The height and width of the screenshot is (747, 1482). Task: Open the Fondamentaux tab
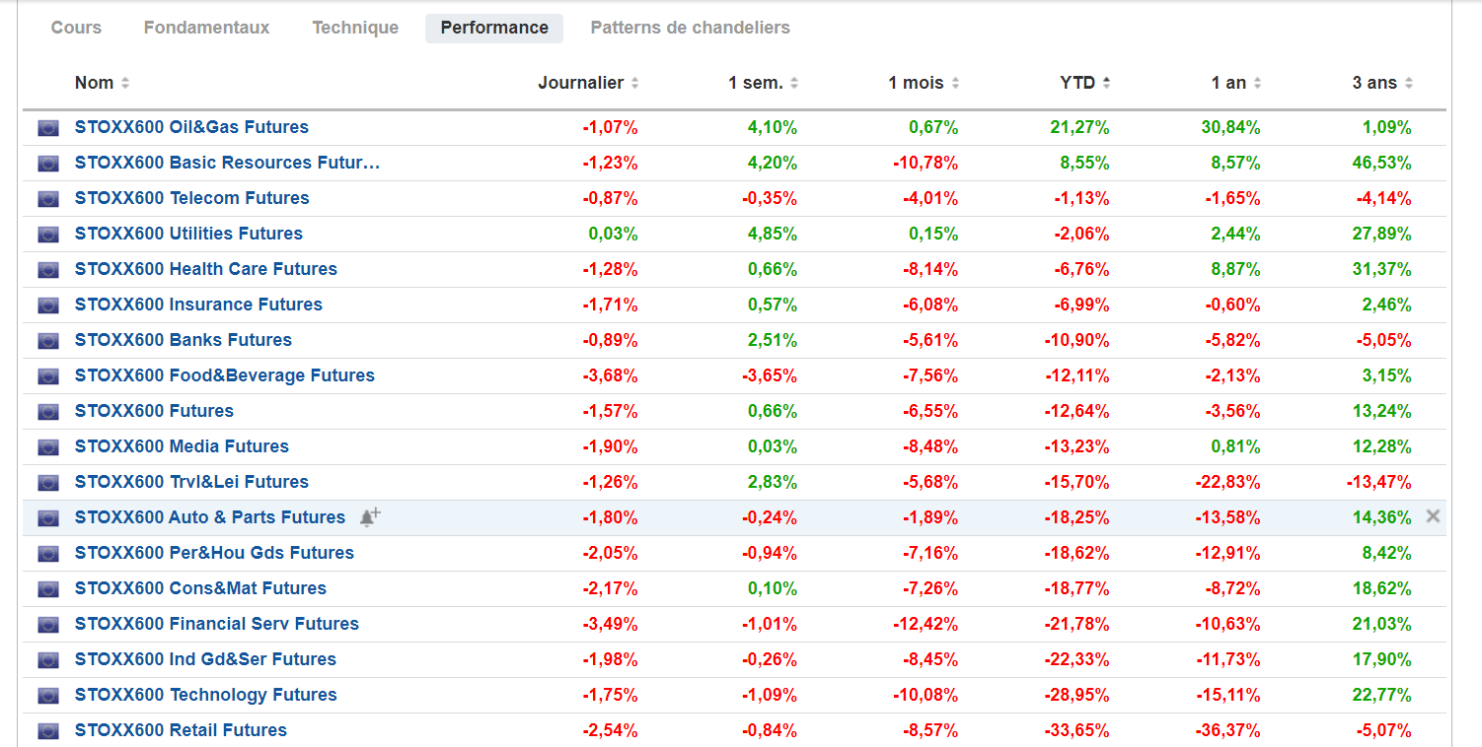click(x=206, y=28)
